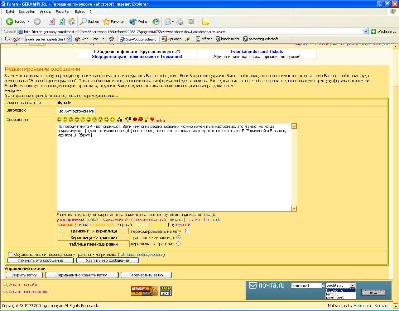Open Favoriten star in toolbar
The height and width of the screenshot is (311, 399).
point(114,22)
